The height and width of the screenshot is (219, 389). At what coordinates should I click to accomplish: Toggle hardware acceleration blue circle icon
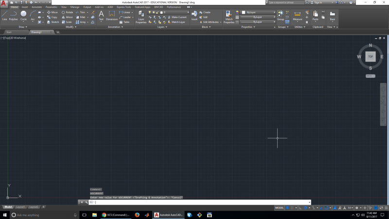click(x=376, y=208)
